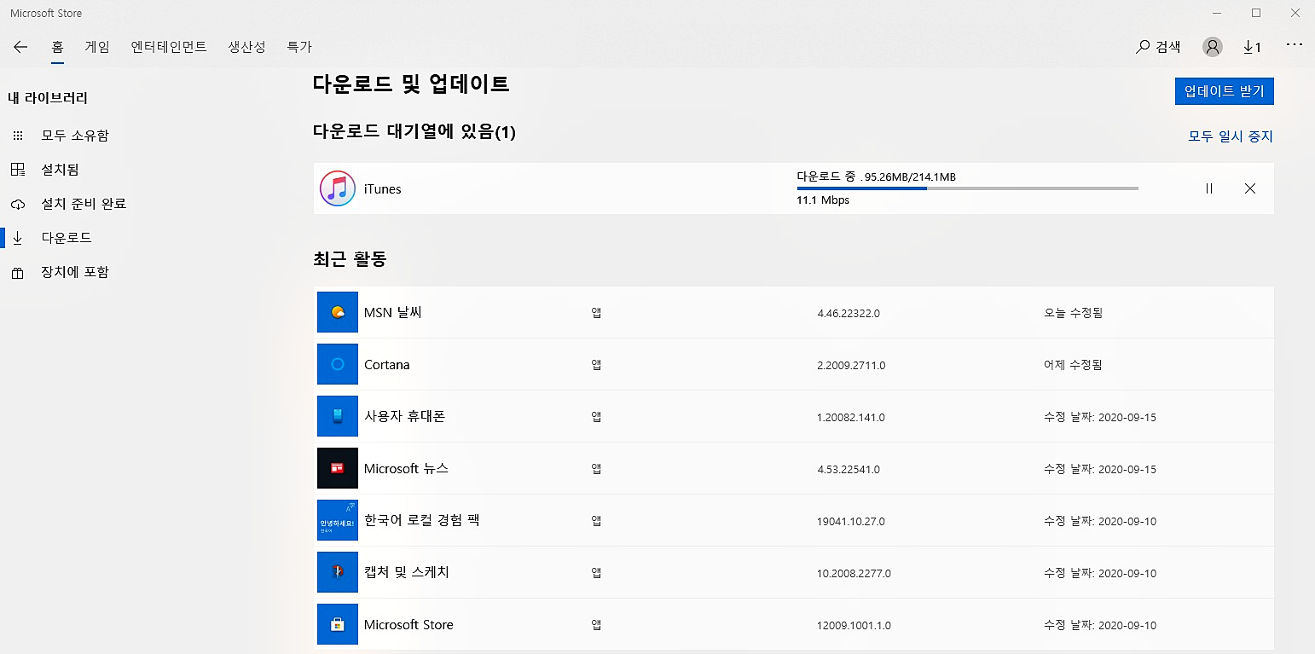Click the 다운로드 arrow icon in sidebar
Viewport: 1315px width, 654px height.
18,238
